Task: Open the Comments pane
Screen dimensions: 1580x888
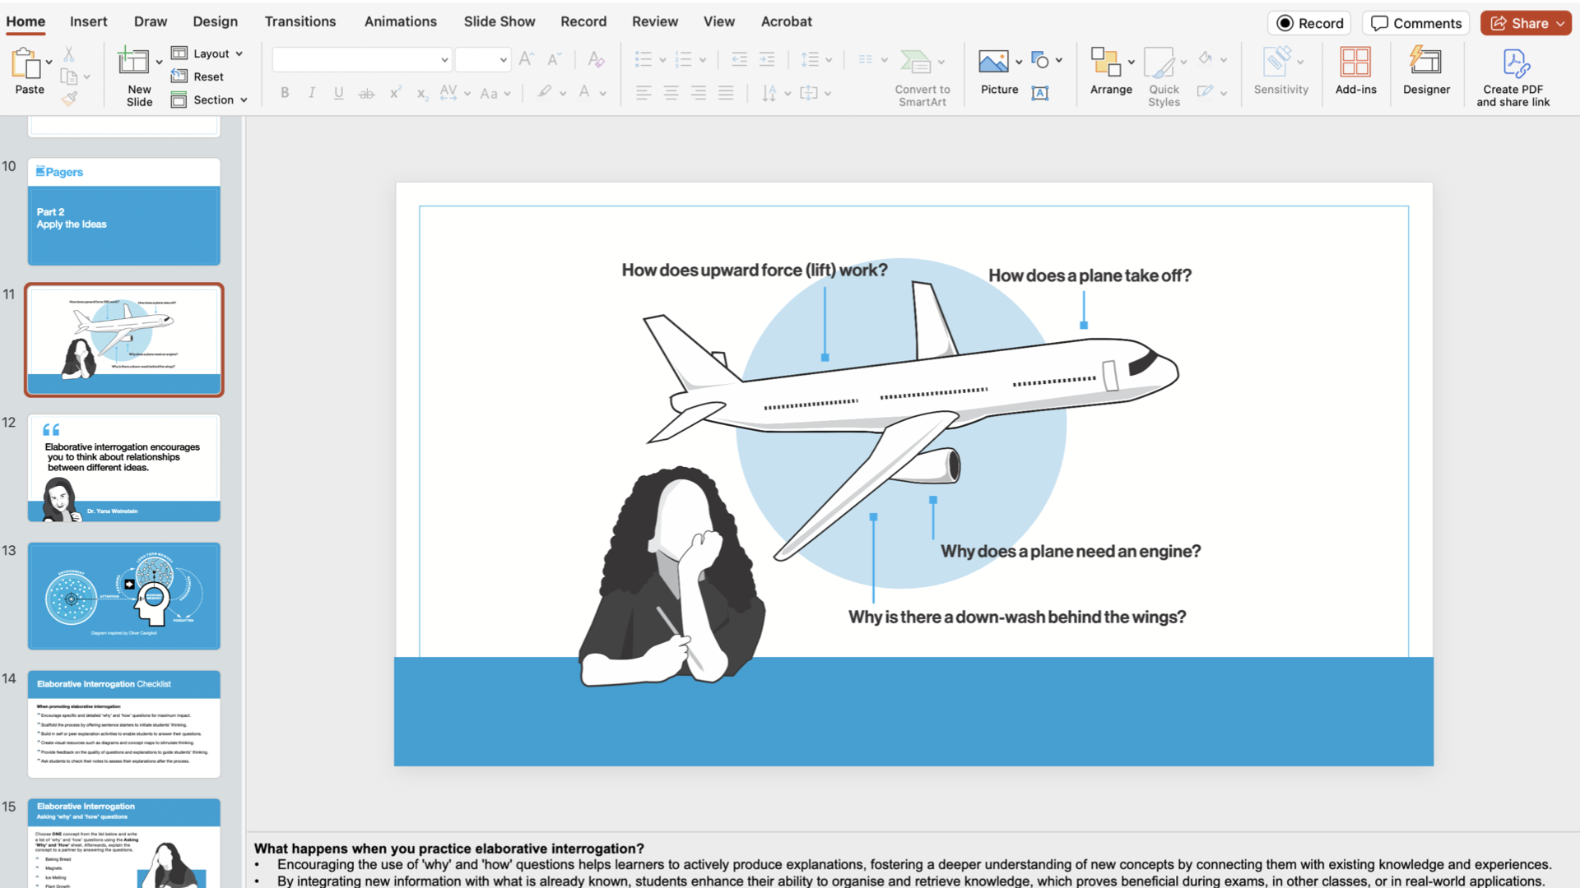Action: pyautogui.click(x=1416, y=23)
